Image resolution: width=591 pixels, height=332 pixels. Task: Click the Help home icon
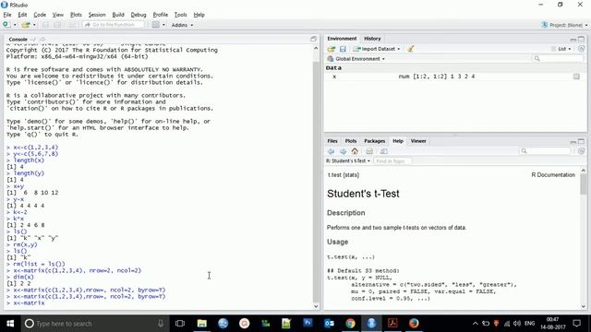click(355, 151)
